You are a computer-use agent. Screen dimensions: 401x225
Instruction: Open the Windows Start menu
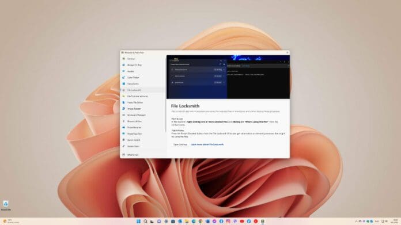(138, 221)
